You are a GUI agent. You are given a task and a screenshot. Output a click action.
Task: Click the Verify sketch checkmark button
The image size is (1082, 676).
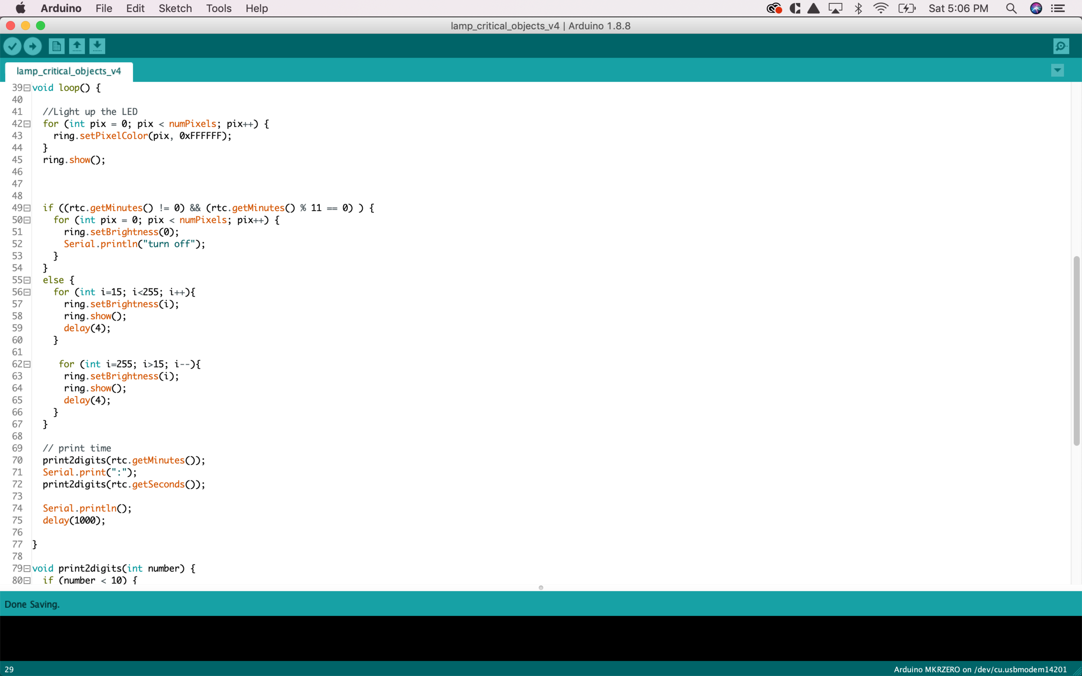(x=12, y=46)
